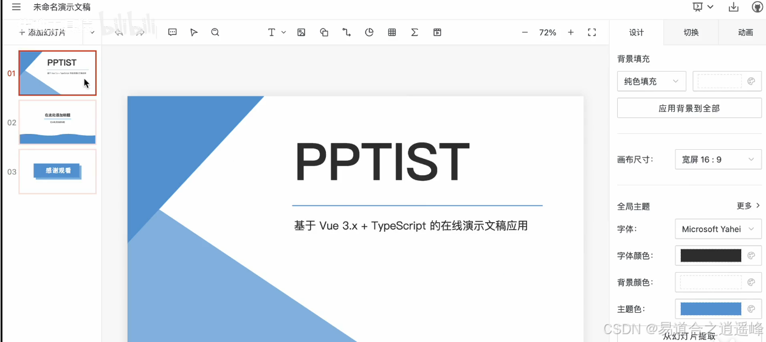Image resolution: width=766 pixels, height=342 pixels.
Task: Fit canvas to screen icon
Action: [592, 32]
